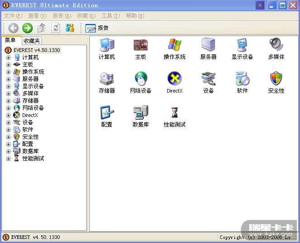Image resolution: width=300 pixels, height=243 pixels.
Task: Select EVEREST v4.50.1330 root tree item
Action: pos(37,50)
